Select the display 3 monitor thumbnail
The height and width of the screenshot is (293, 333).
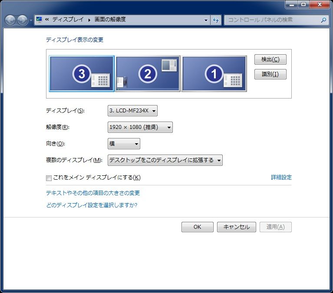[x=82, y=74]
